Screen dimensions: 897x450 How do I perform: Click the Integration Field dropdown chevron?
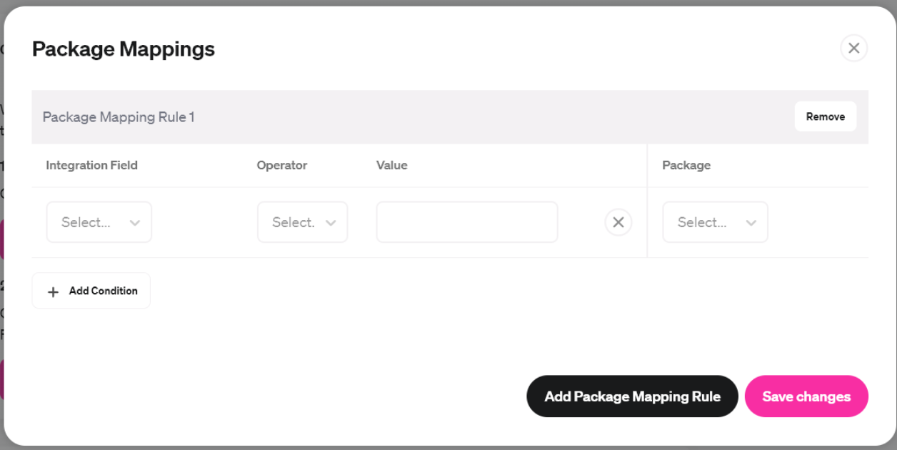[x=136, y=222]
